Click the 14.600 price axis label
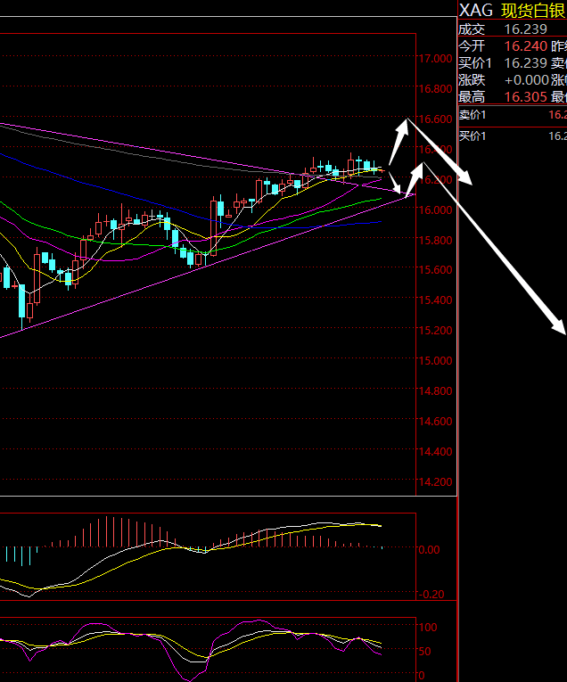This screenshot has height=682, width=567. tap(435, 422)
